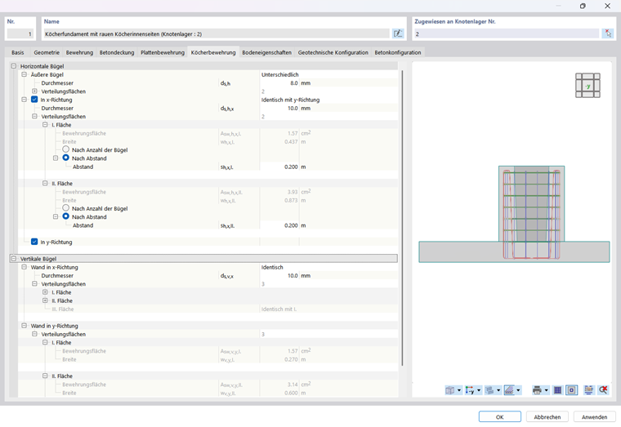Screen dimensions: 621x427
Task: Click the printer icon in preview toolbar
Action: (x=537, y=390)
